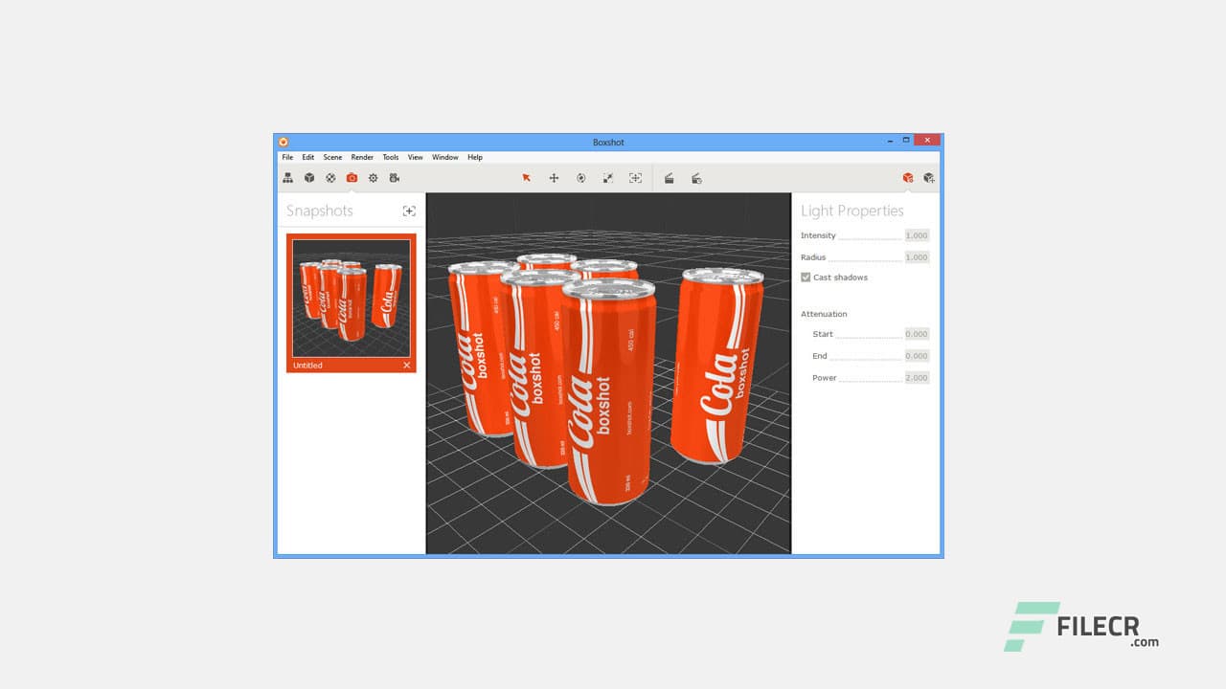Click the scene hierarchy icon on the toolbar

287,178
